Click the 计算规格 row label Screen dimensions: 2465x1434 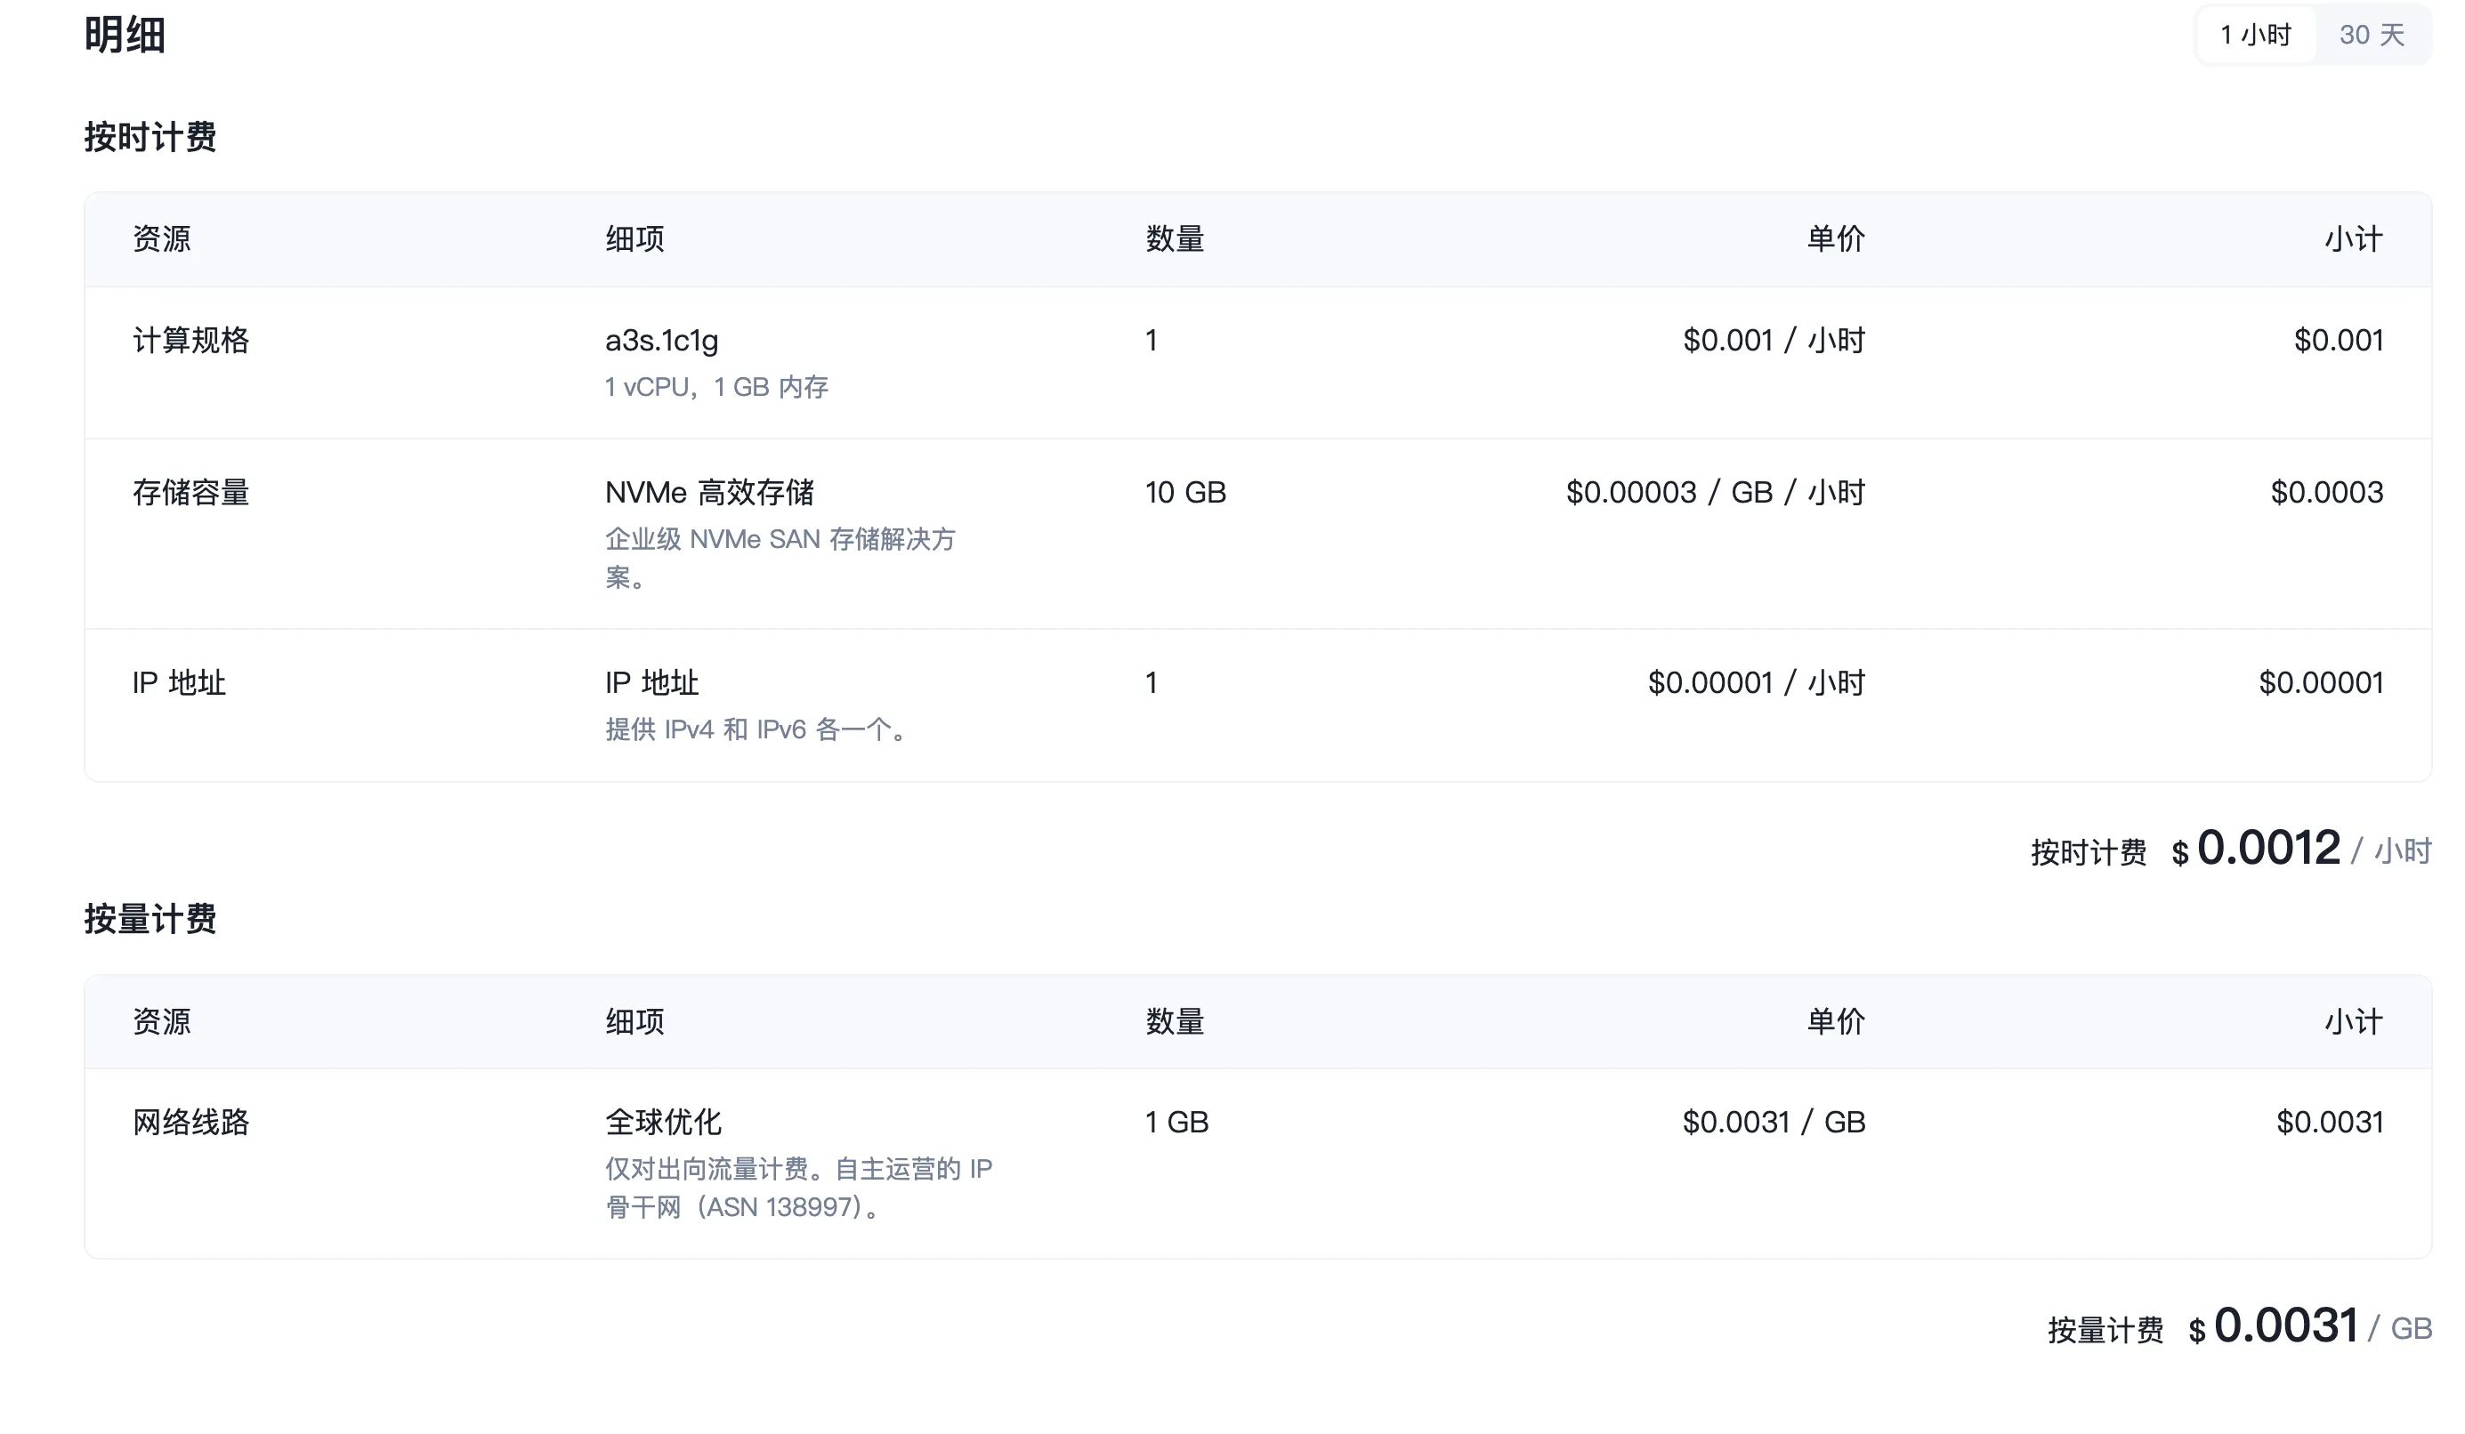190,340
